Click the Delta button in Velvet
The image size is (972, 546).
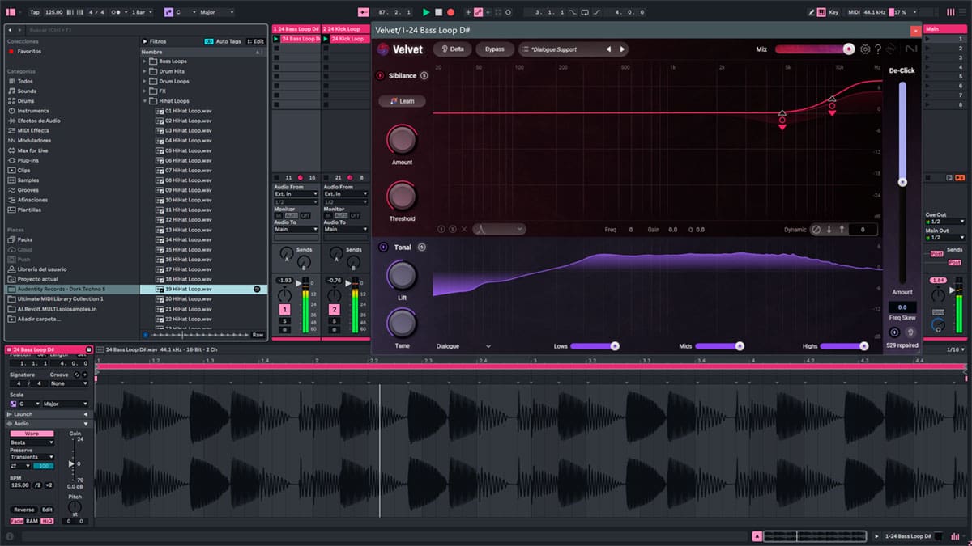click(x=452, y=49)
